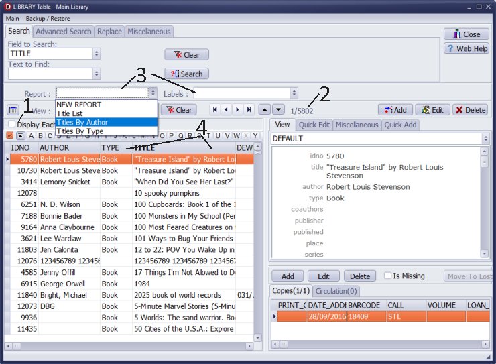
Task: Check the Is Missing checkbox
Action: tap(387, 276)
